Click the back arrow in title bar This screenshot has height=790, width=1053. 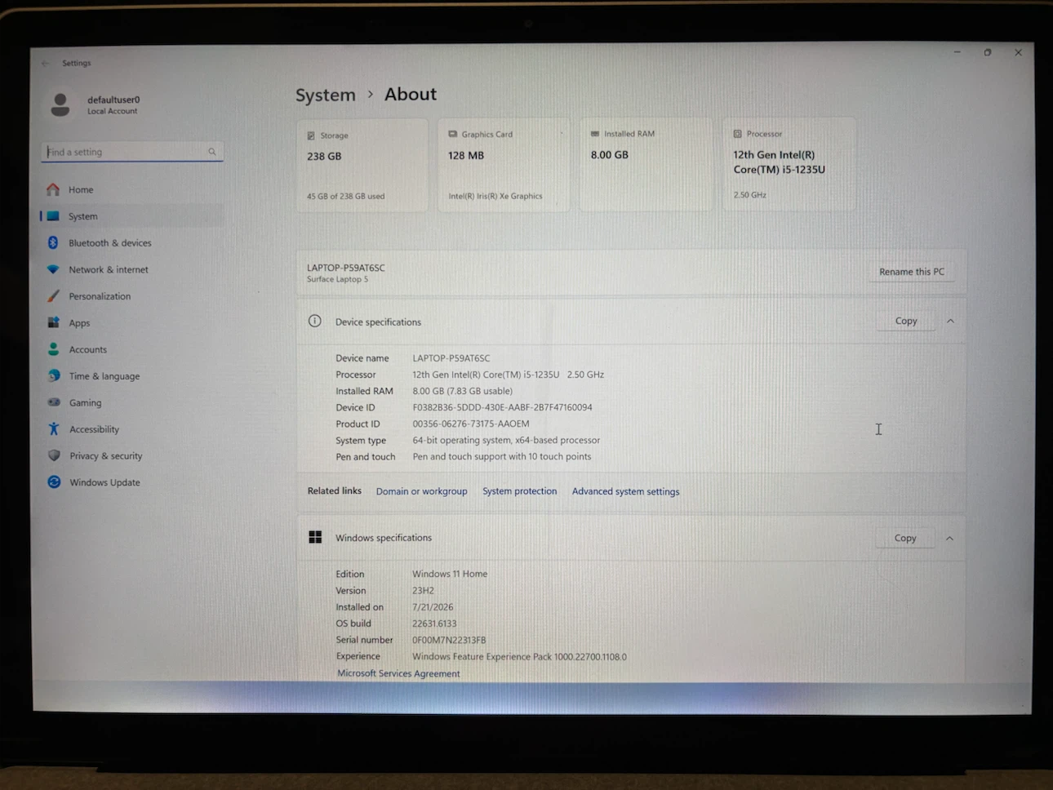pyautogui.click(x=45, y=63)
